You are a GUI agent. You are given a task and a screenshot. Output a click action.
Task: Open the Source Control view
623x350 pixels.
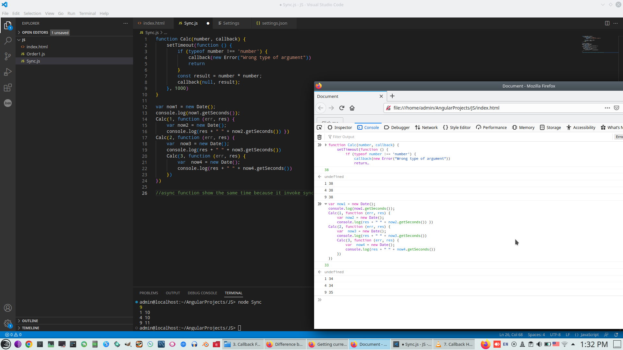(8, 56)
